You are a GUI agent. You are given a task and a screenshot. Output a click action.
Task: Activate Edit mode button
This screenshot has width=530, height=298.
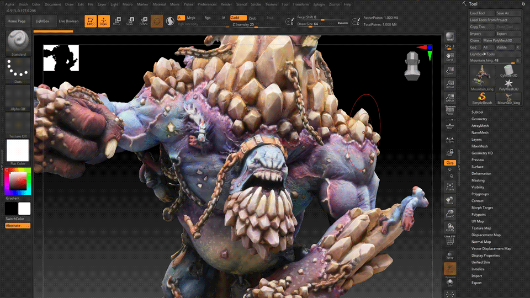[x=90, y=21]
